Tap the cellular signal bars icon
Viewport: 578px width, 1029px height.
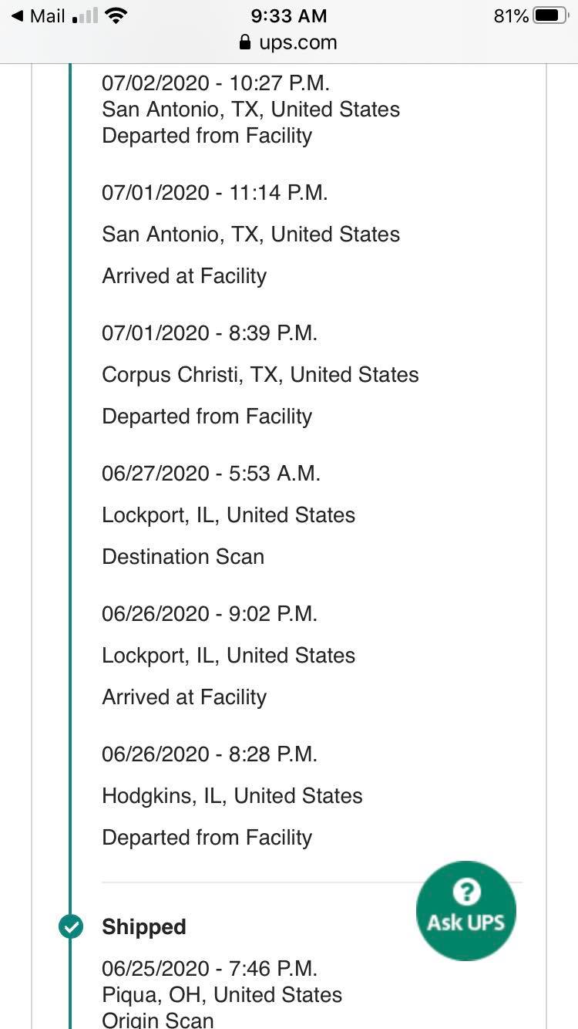85,15
